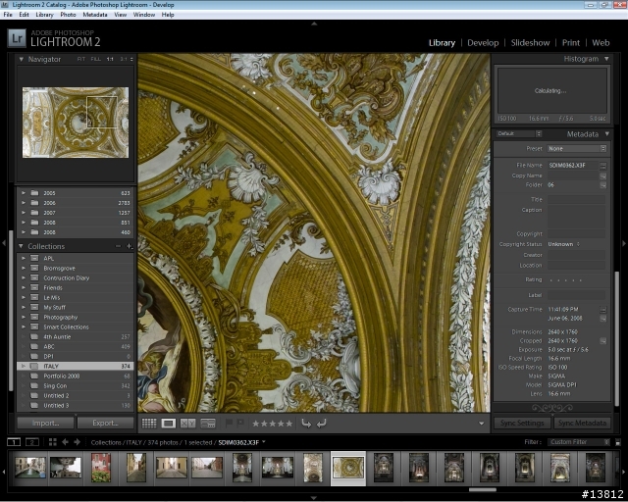Click the go-to button beside Folder field

(603, 185)
